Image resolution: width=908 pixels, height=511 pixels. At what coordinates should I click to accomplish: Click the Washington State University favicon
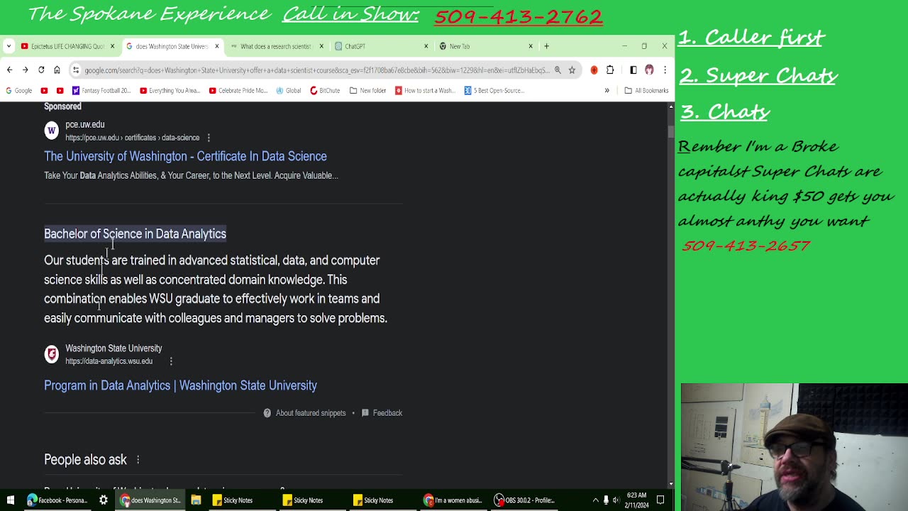[51, 354]
